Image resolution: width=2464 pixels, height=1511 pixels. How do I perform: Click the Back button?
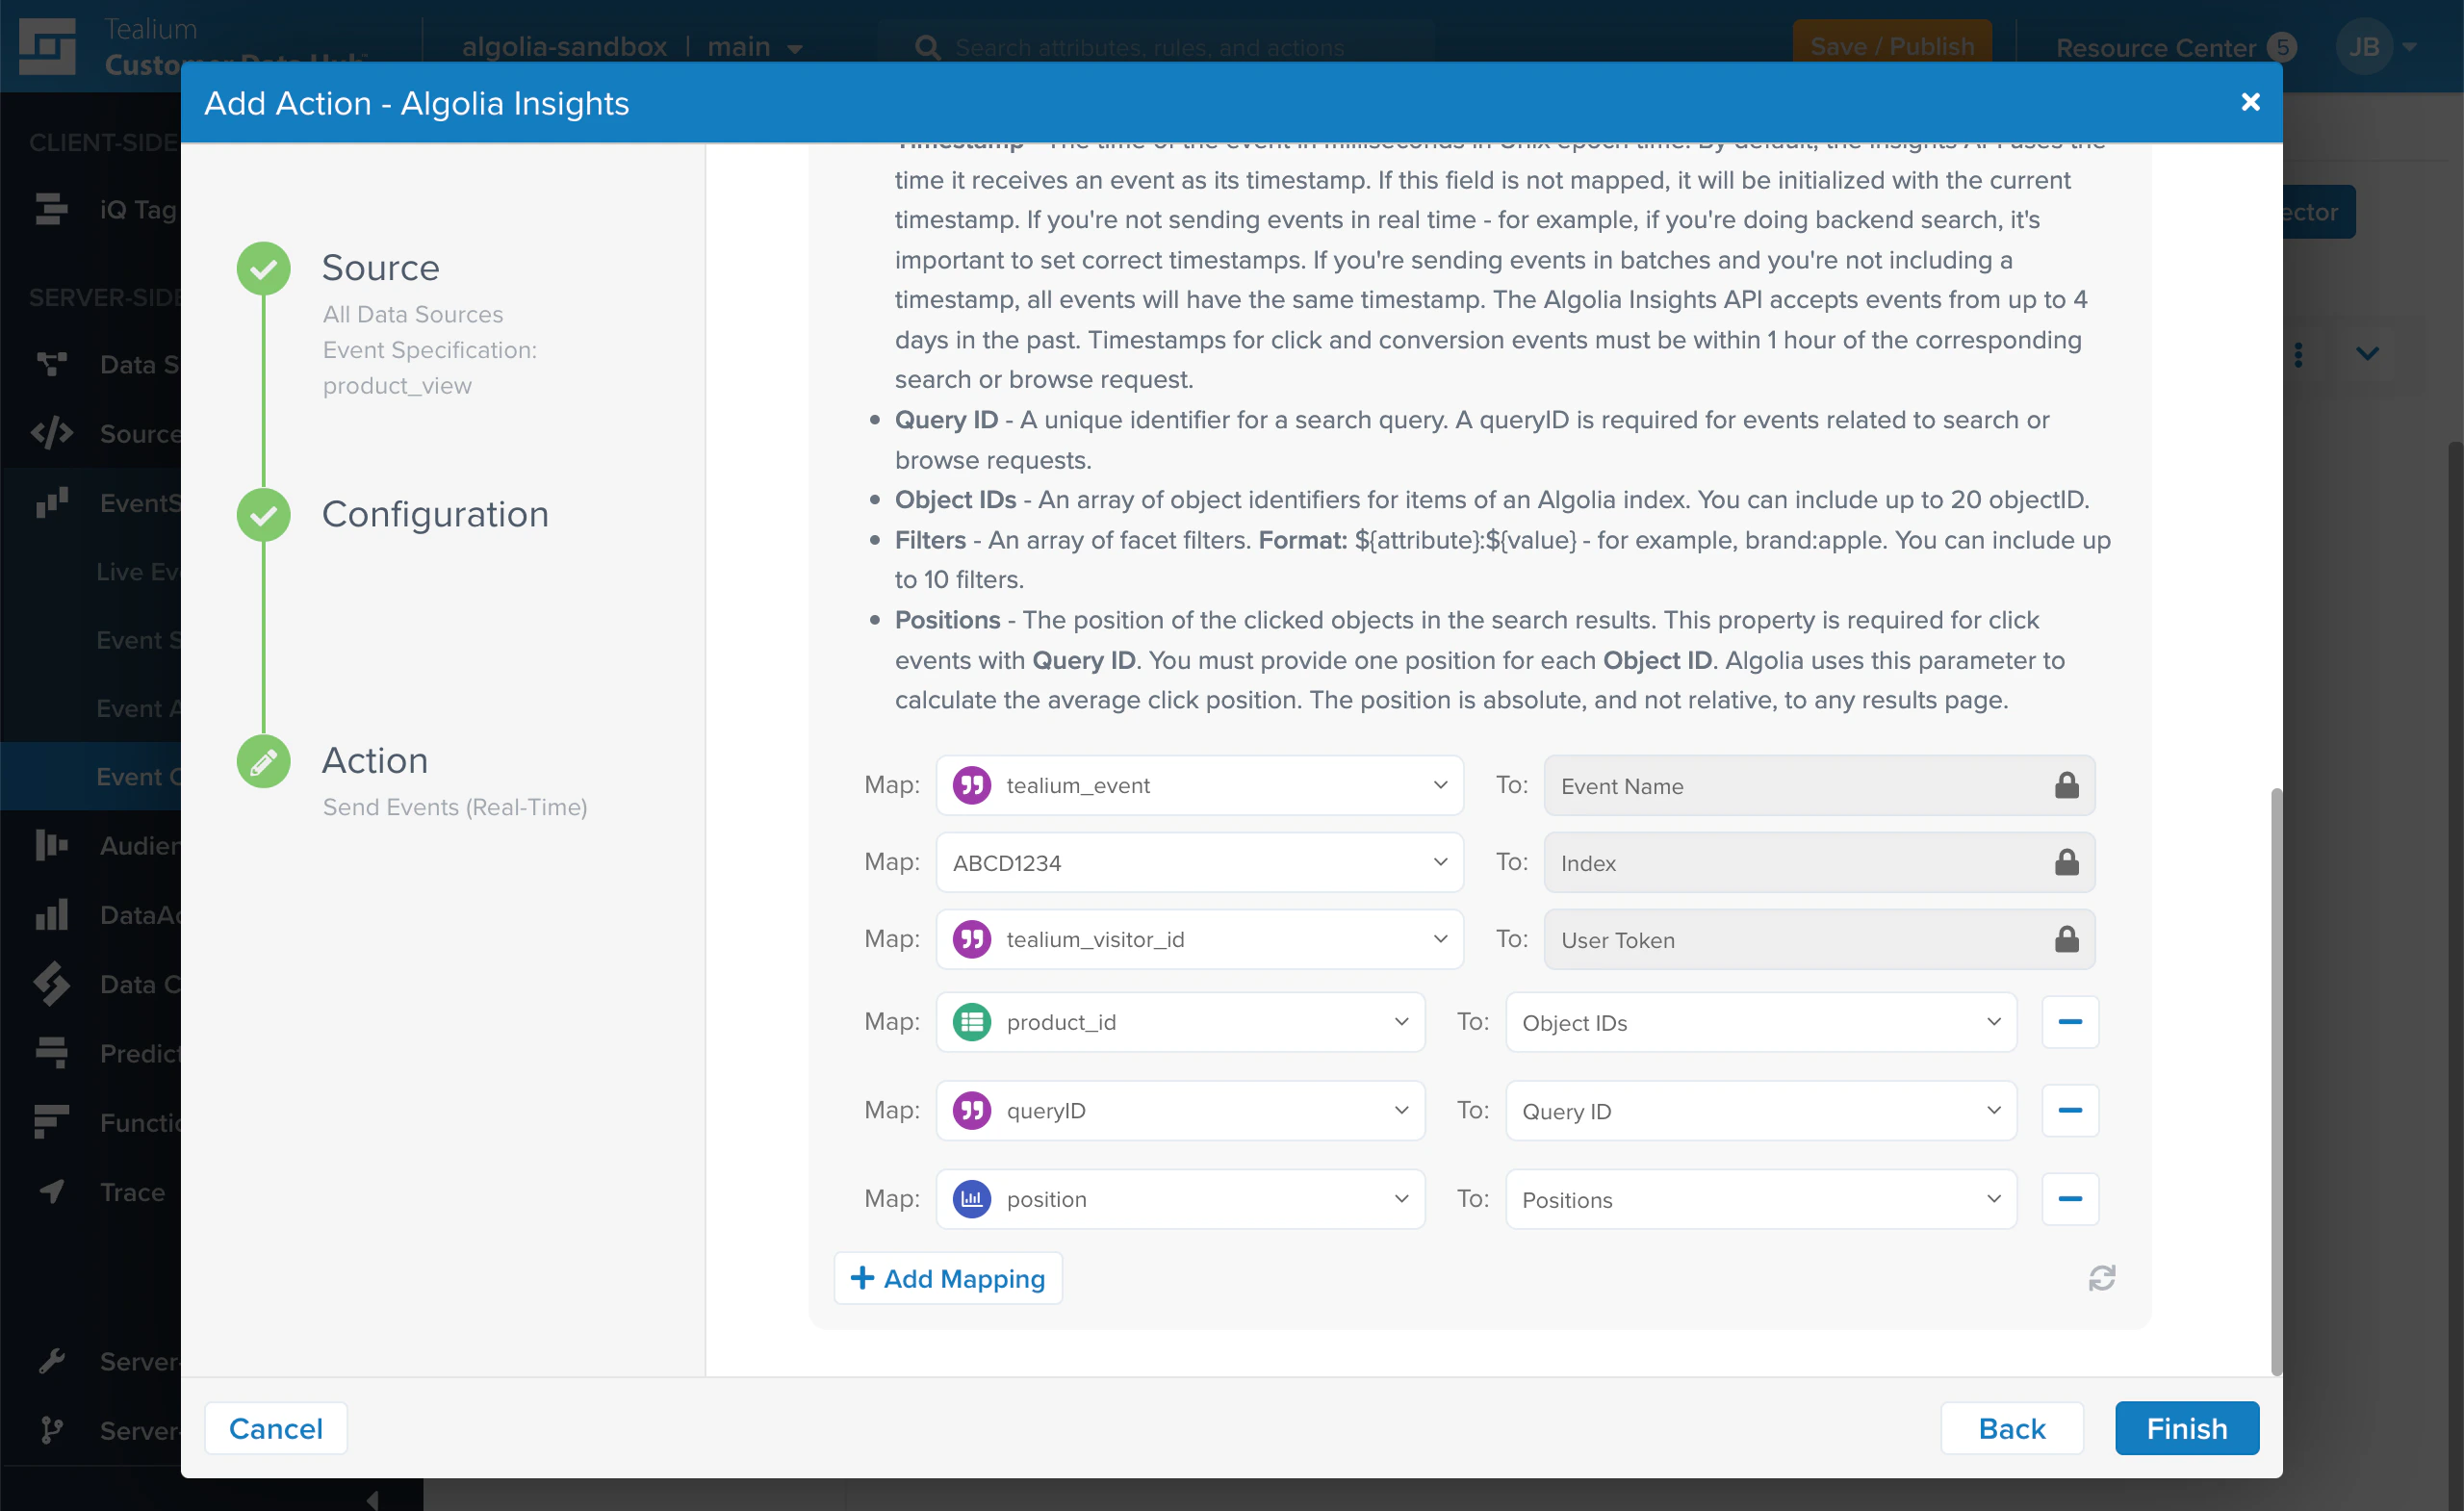click(x=2011, y=1428)
